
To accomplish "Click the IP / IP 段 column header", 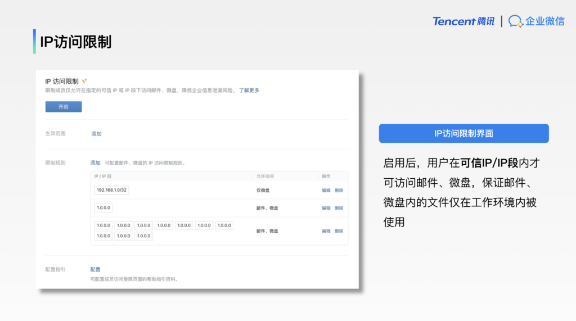I will click(103, 177).
